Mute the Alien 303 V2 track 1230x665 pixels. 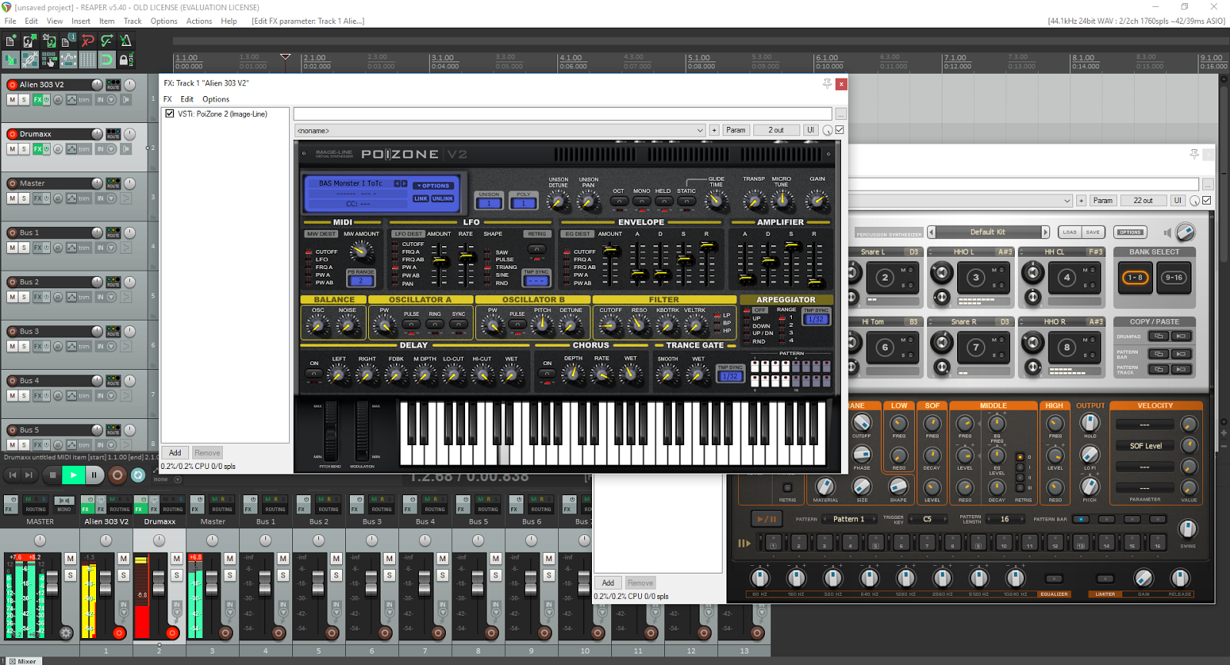pyautogui.click(x=12, y=100)
